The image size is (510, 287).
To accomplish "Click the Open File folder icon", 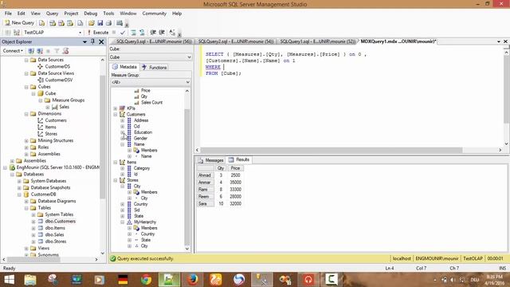I will pyautogui.click(x=91, y=23).
